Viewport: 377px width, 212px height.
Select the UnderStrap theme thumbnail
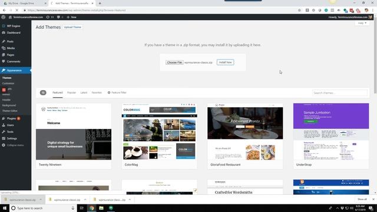(x=331, y=131)
